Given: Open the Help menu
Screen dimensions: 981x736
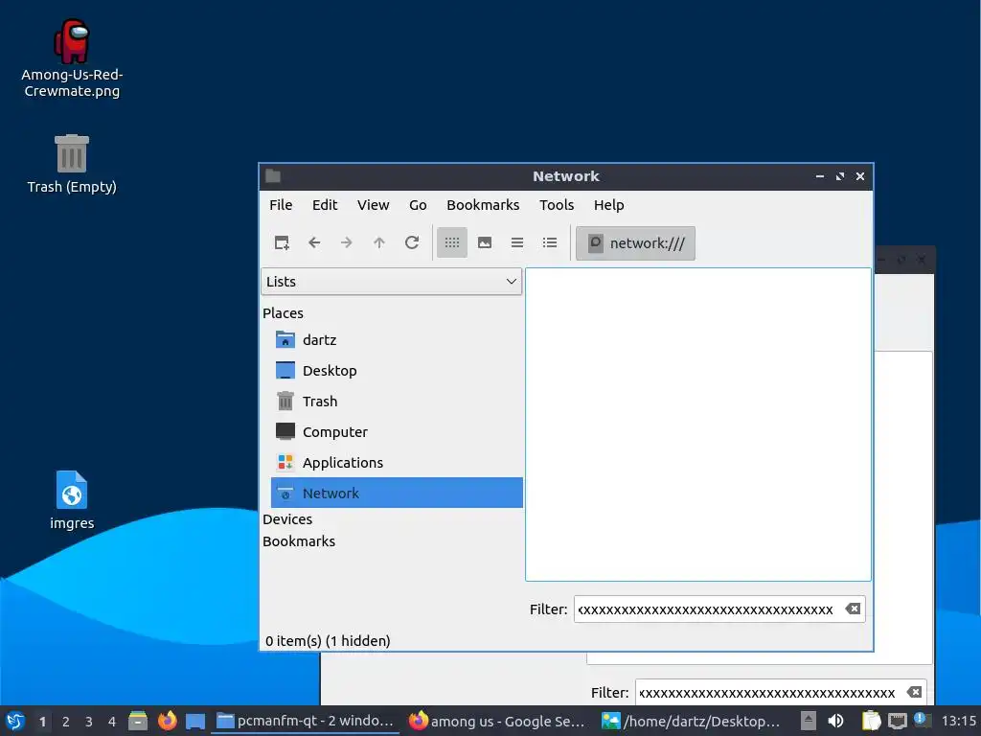Looking at the screenshot, I should point(608,205).
